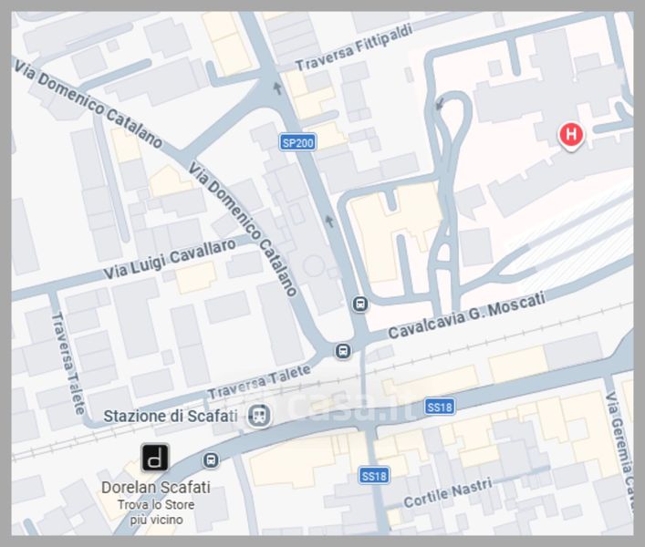
Task: Click the SS18 shield near casa.it watermark
Action: [x=440, y=407]
